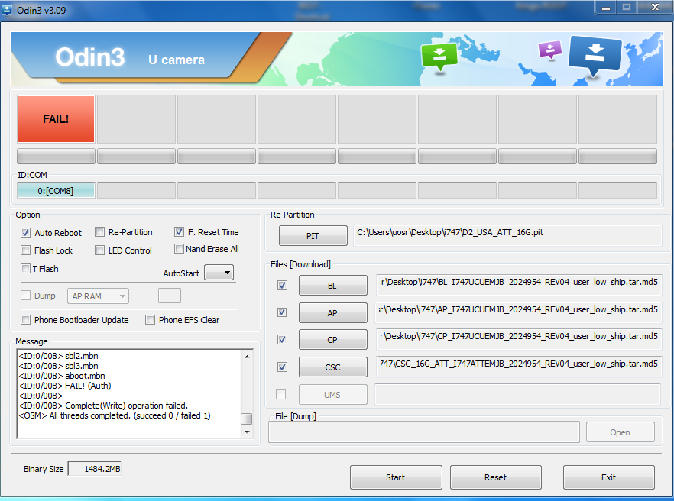674x501 pixels.
Task: Click the Odin3 app icon in title bar
Action: click(x=7, y=9)
